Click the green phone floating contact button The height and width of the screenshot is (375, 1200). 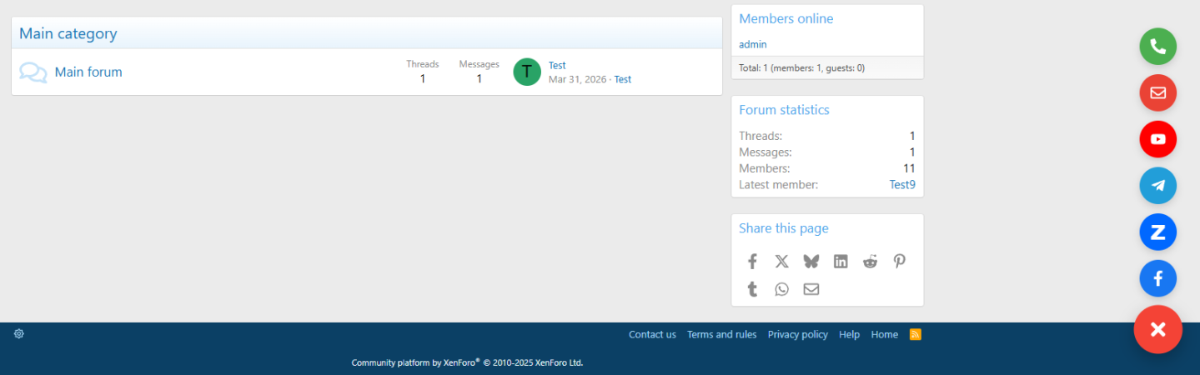pos(1157,47)
